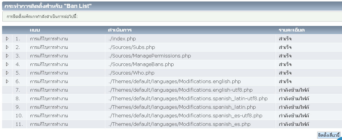Expand the ./Sources/Subs.php operation row
This screenshot has width=342, height=140.
[7, 47]
